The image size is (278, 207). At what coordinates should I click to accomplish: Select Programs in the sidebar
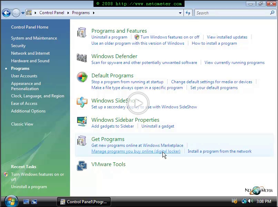(x=20, y=68)
